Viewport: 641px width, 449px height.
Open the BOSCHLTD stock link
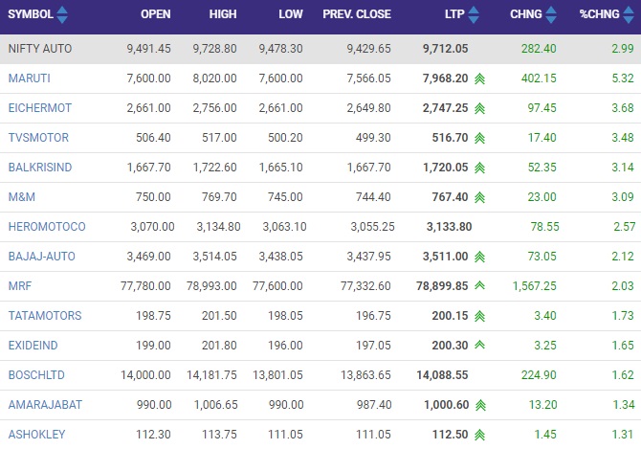pyautogui.click(x=36, y=375)
